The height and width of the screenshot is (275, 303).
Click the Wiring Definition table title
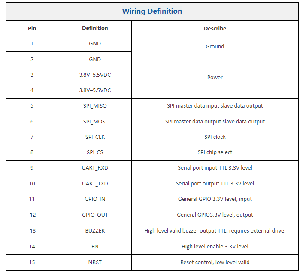pos(152,12)
